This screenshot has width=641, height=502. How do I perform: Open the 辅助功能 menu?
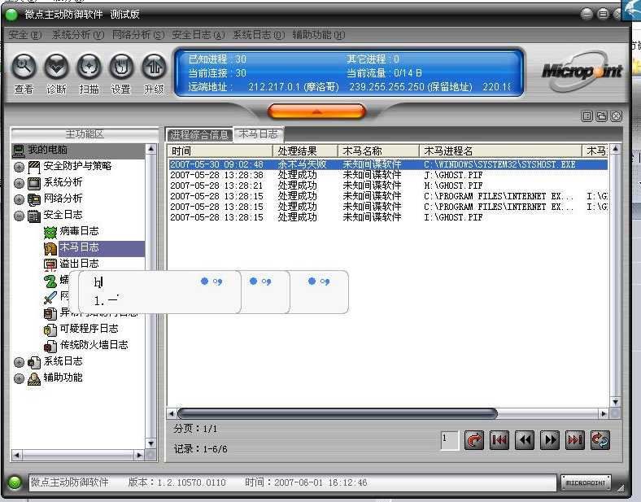[319, 35]
